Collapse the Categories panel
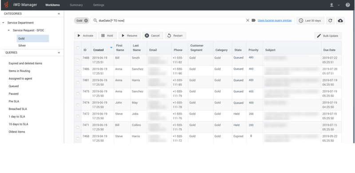 59,14
